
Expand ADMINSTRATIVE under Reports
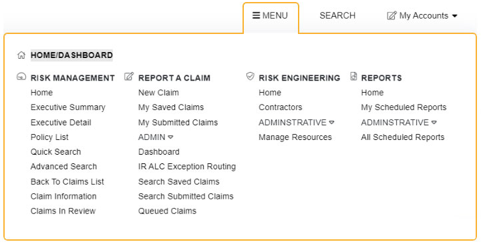434,123
